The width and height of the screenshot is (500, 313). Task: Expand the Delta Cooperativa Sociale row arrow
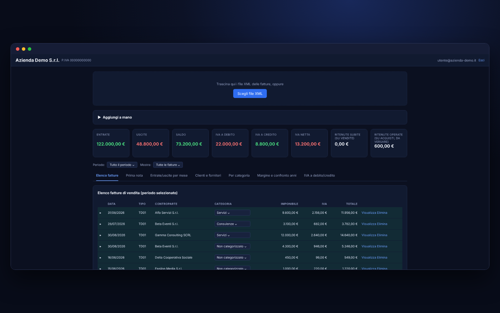tap(100, 258)
